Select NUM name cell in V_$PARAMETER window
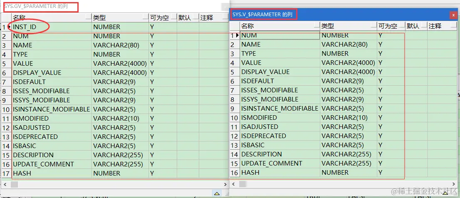Image resolution: width=460 pixels, height=198 pixels. click(280, 35)
